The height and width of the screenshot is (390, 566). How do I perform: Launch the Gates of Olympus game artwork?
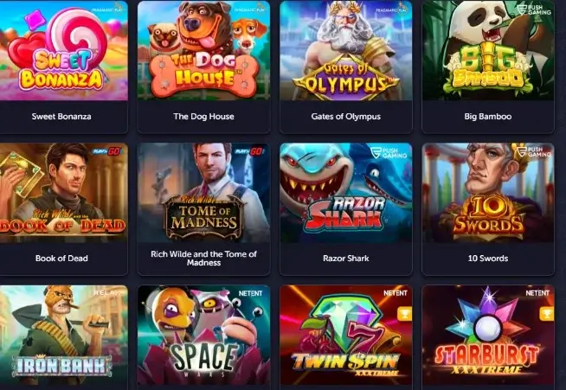tap(346, 50)
